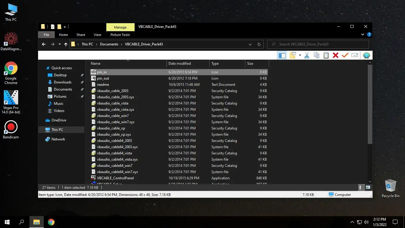This screenshot has width=405, height=228.
Task: Select the readme text document
Action: click(179, 85)
